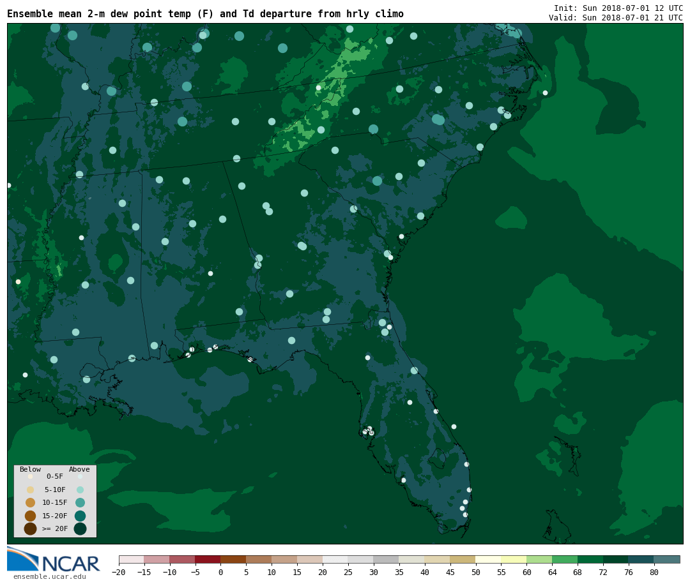Select the colorbar swatch between -15 and -10
The image size is (690, 584).
pos(157,559)
